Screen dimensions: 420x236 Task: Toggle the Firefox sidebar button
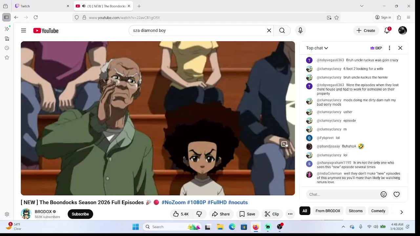(7, 17)
